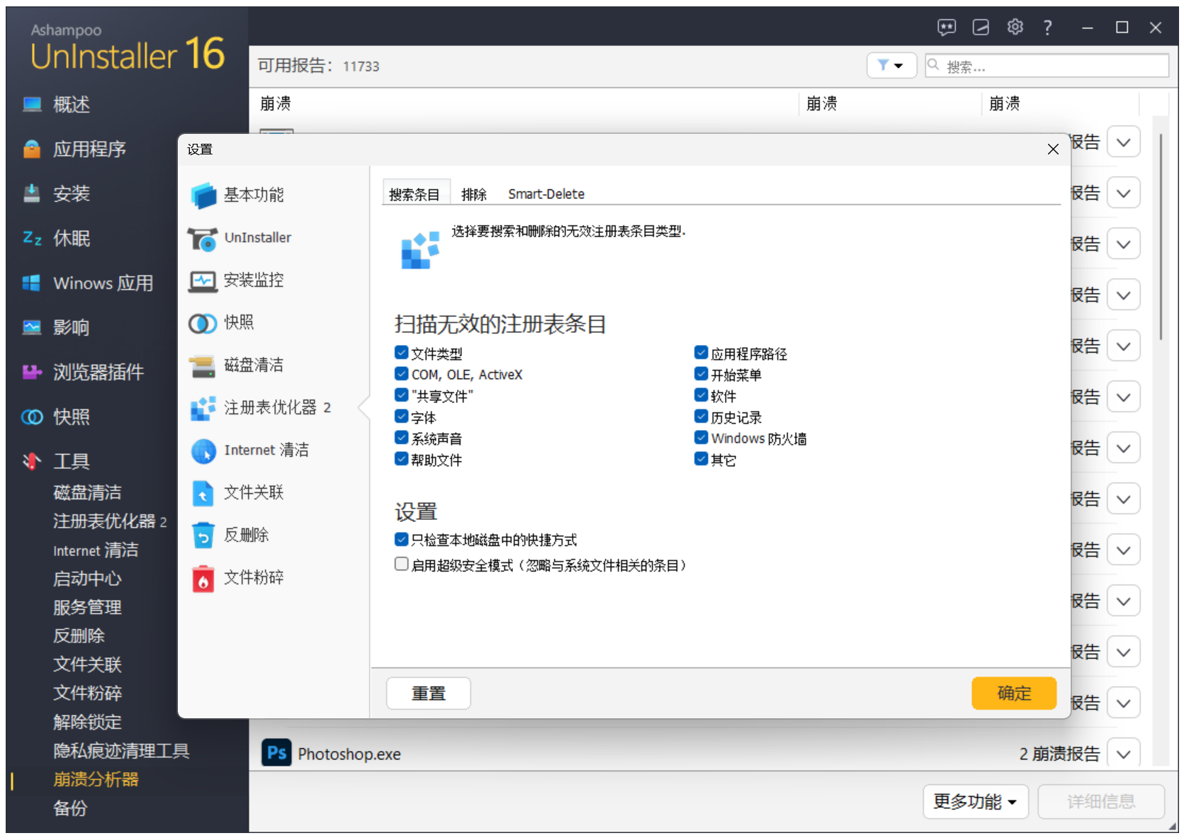Click the 注册表优化器 2 icon in settings
This screenshot has width=1184, height=838.
pos(203,408)
